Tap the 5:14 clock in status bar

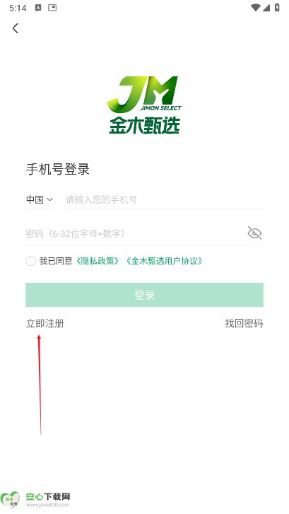[18, 8]
